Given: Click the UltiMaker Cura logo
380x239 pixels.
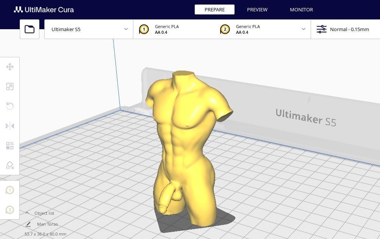Looking at the screenshot, I should pos(44,10).
